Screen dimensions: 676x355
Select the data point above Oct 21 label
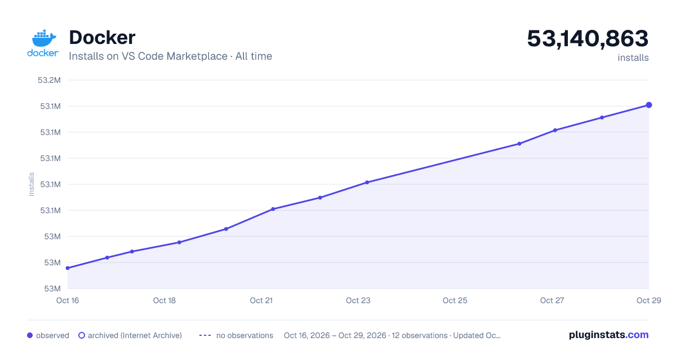[273, 209]
